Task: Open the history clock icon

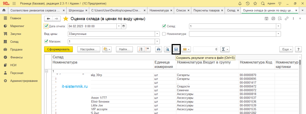Action: click(x=247, y=4)
